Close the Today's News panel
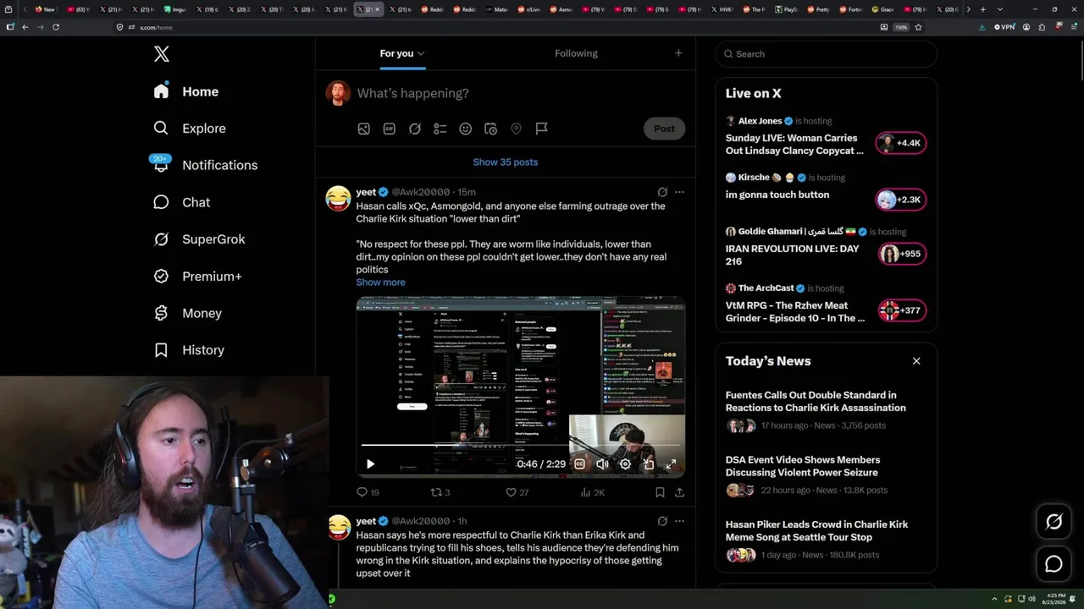 [x=916, y=361]
